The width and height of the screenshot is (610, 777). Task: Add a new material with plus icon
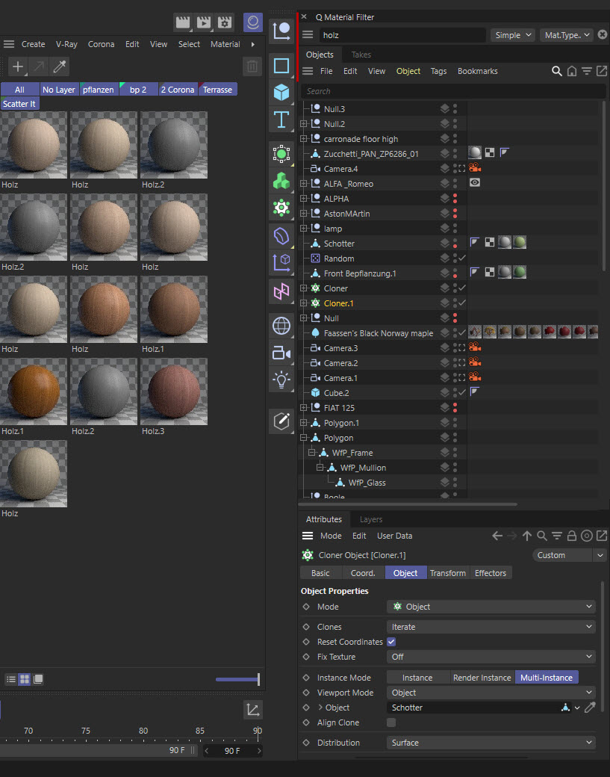click(x=18, y=66)
